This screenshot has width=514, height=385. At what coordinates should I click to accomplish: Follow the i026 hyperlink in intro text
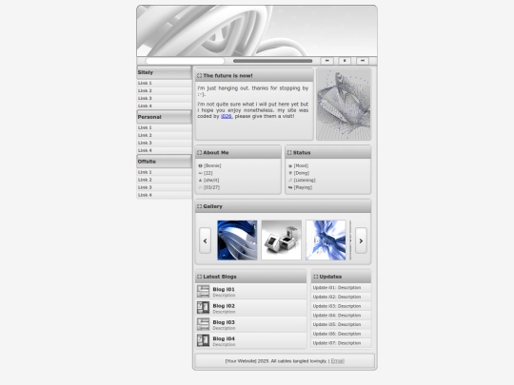tap(227, 116)
